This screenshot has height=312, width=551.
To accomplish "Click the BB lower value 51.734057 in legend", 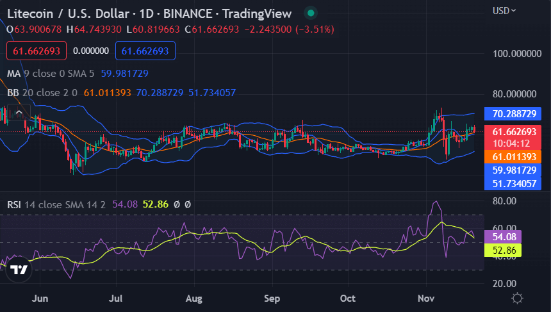I will click(212, 93).
